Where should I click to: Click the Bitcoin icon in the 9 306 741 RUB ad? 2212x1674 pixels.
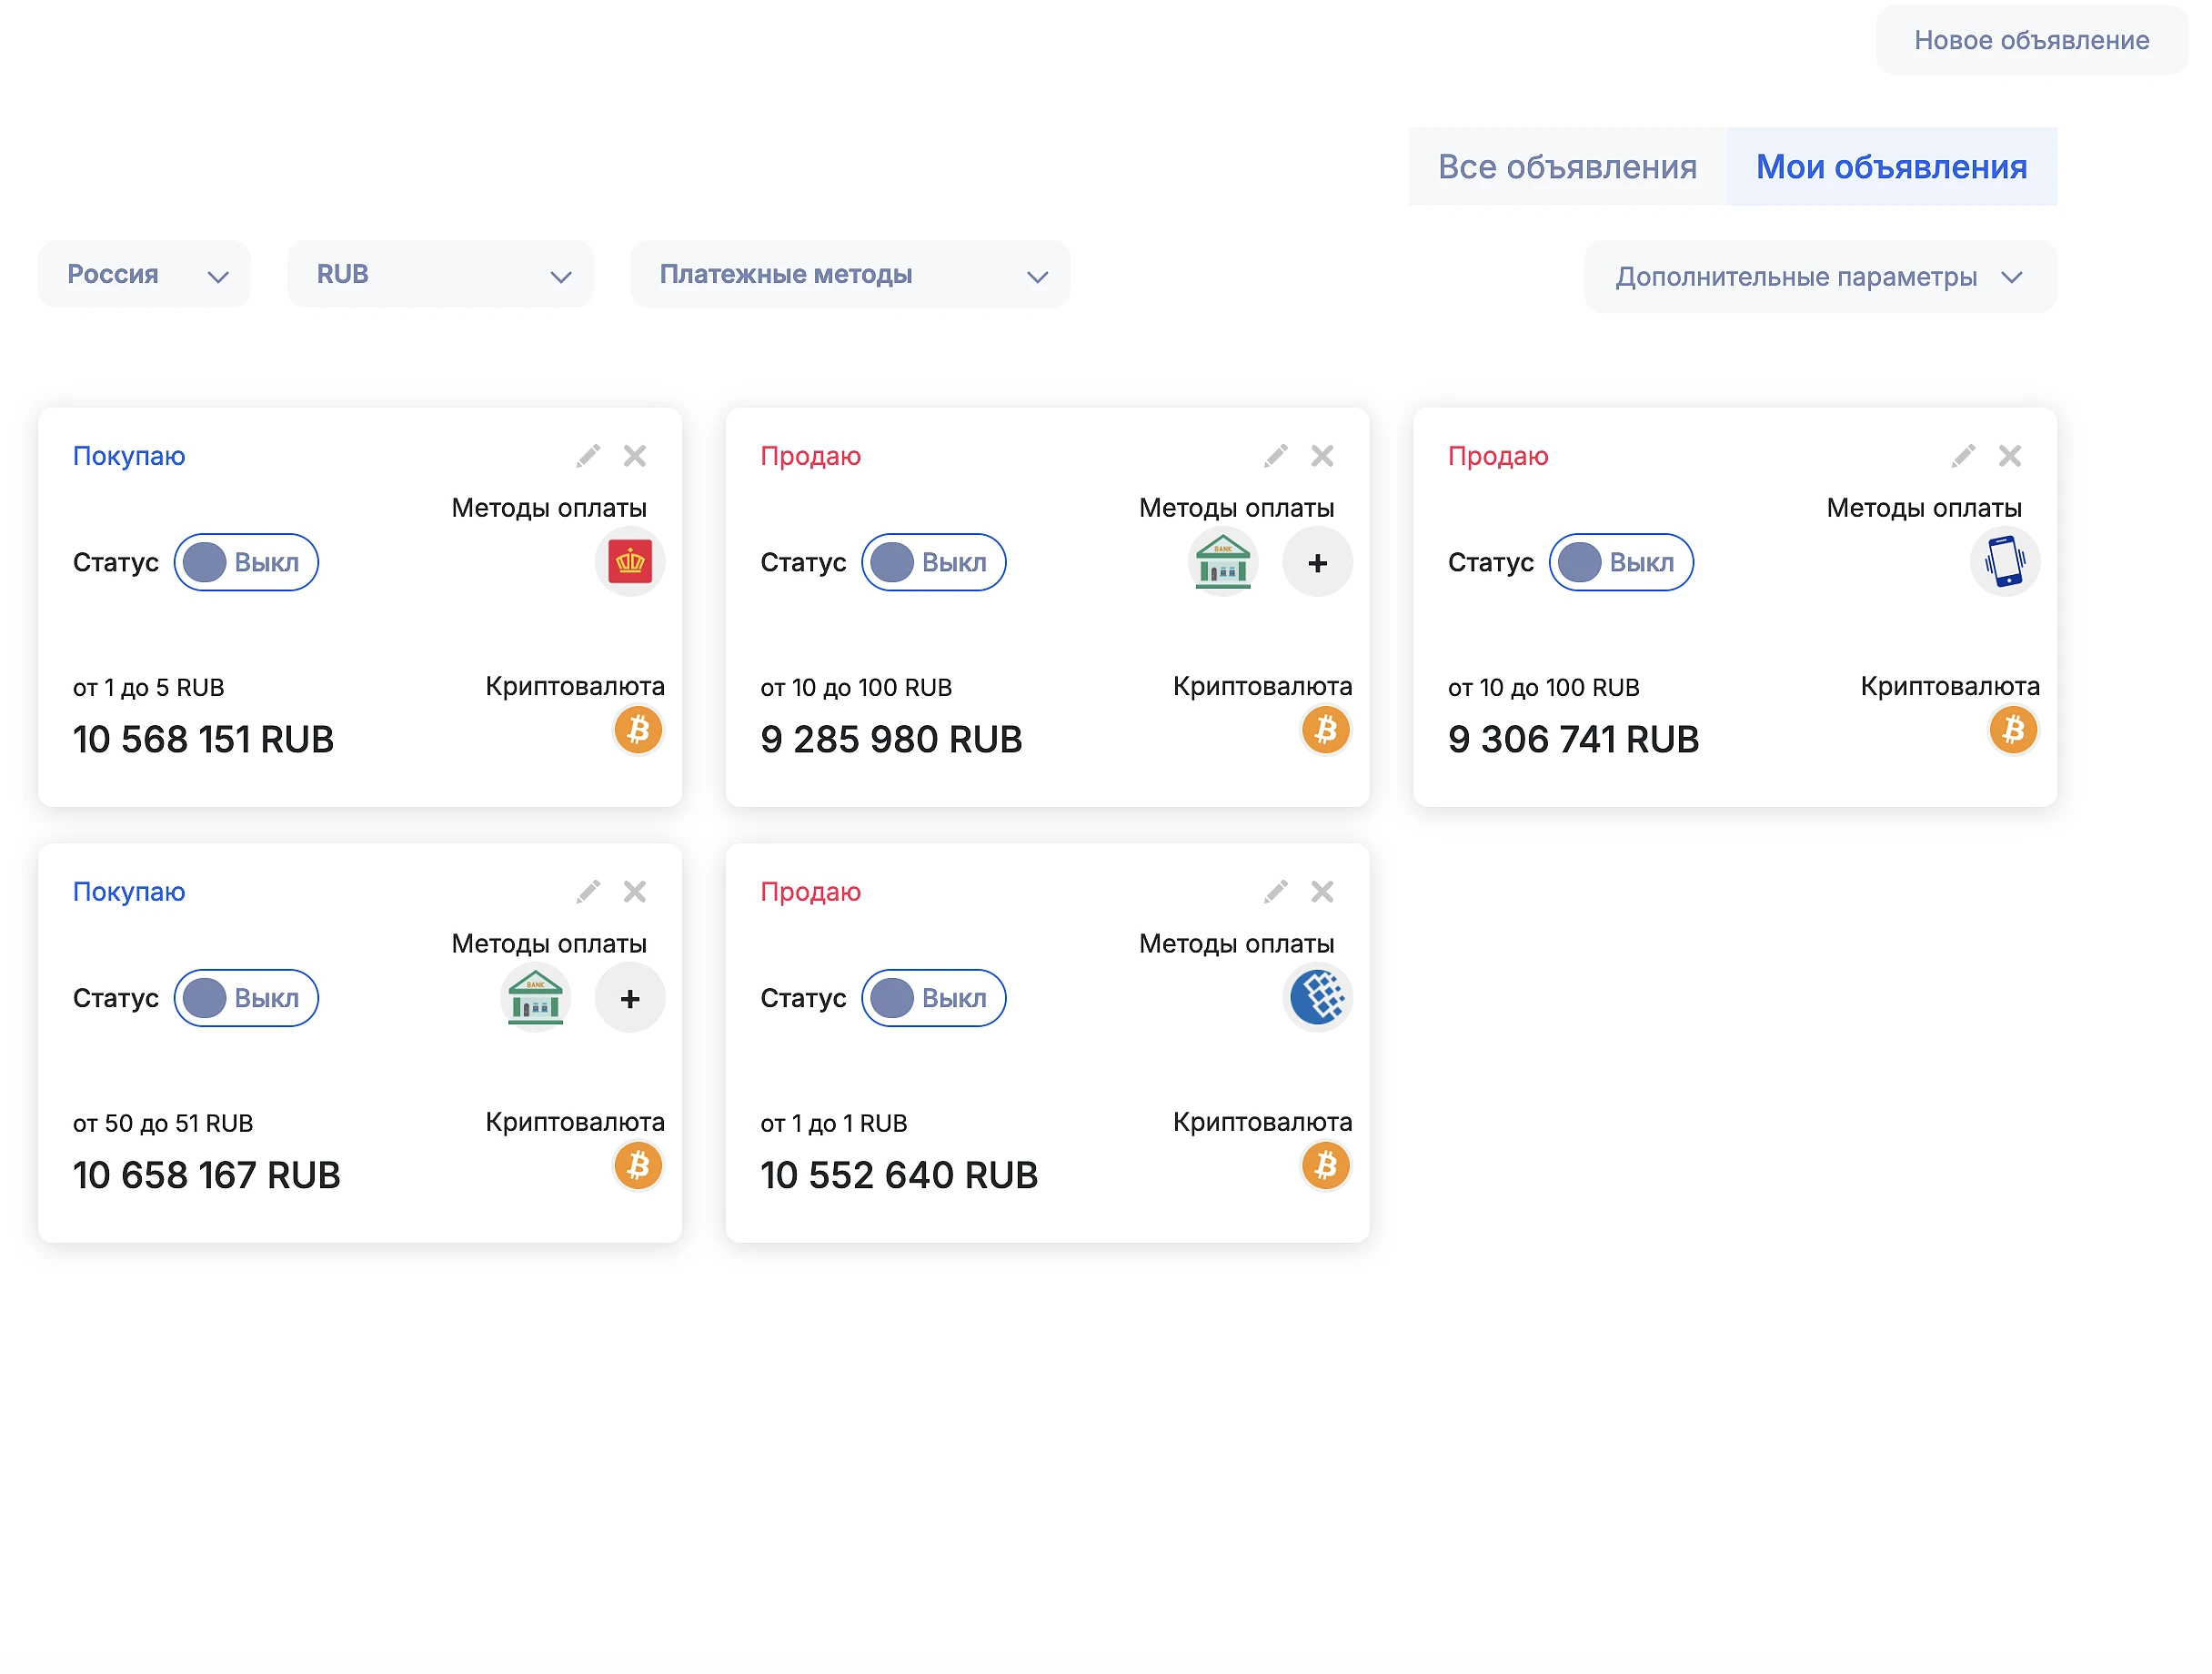pos(2013,730)
